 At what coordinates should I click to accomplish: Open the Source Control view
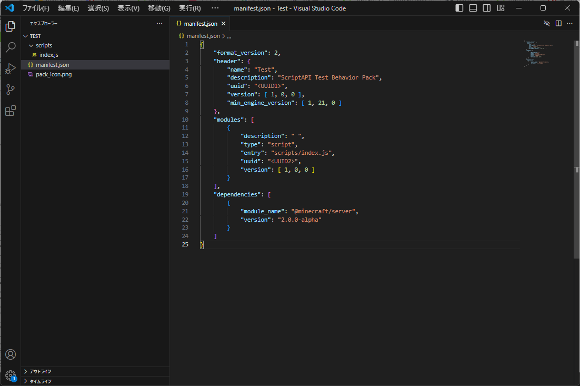[x=10, y=90]
